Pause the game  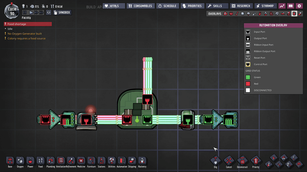point(25,12)
